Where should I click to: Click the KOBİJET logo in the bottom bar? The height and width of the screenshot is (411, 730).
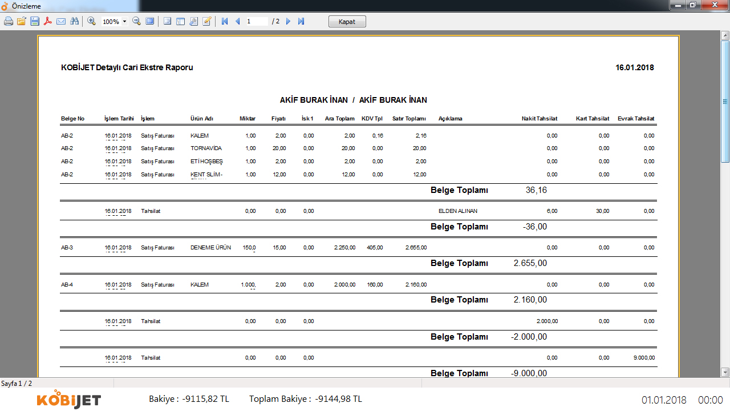pos(68,399)
